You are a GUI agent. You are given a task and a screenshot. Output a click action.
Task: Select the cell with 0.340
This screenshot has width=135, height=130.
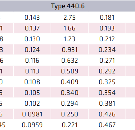pyautogui.click(x=69, y=93)
